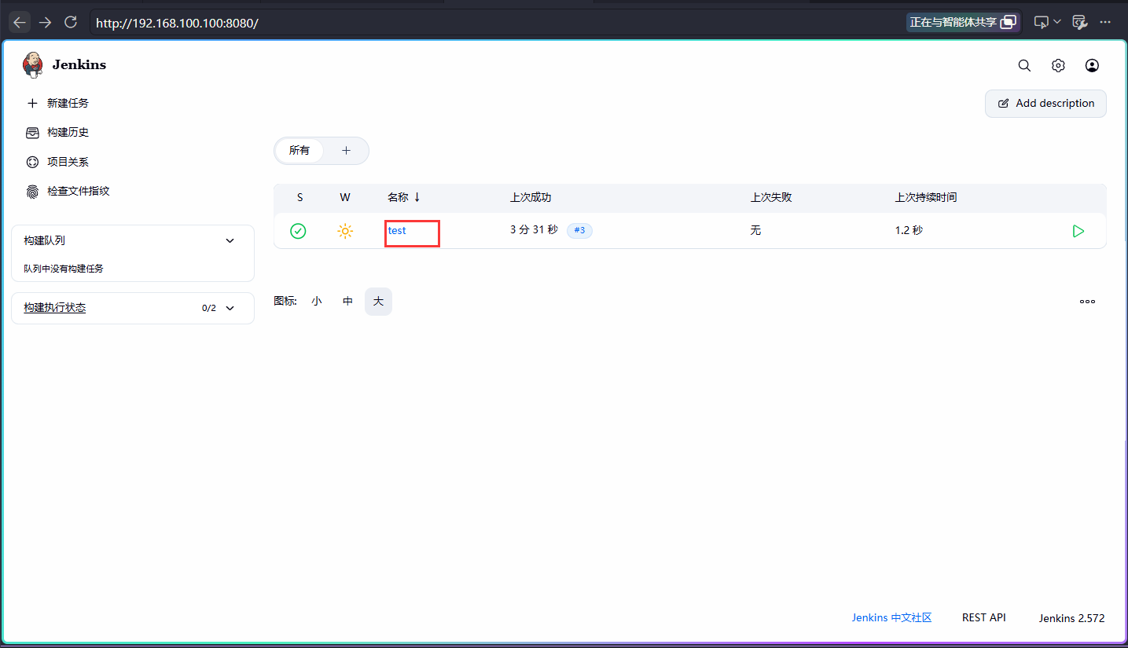The height and width of the screenshot is (648, 1128).
Task: Open Manage Jenkins gear icon
Action: pos(1058,66)
